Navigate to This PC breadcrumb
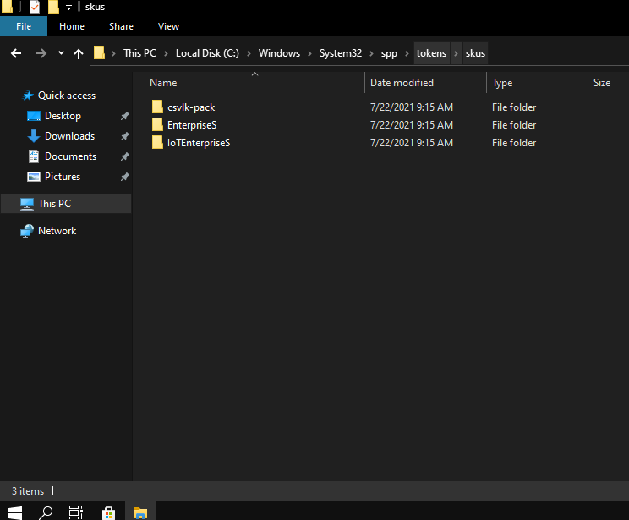 [139, 53]
